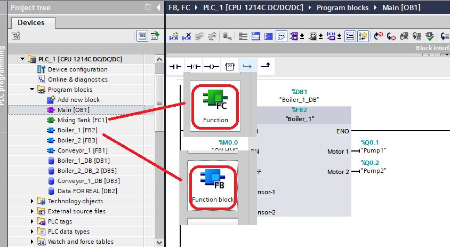Expand the External source files folder

tap(32, 211)
